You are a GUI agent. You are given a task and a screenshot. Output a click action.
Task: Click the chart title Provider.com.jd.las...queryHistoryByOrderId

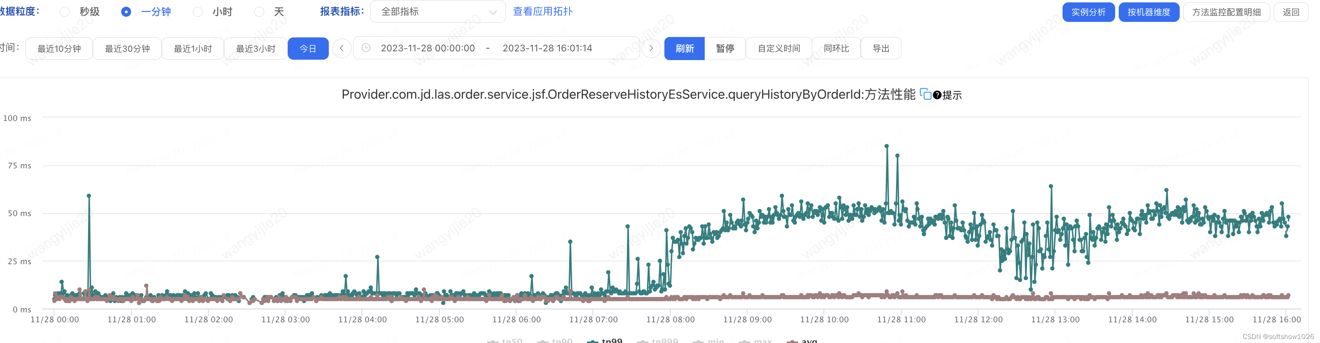point(628,94)
